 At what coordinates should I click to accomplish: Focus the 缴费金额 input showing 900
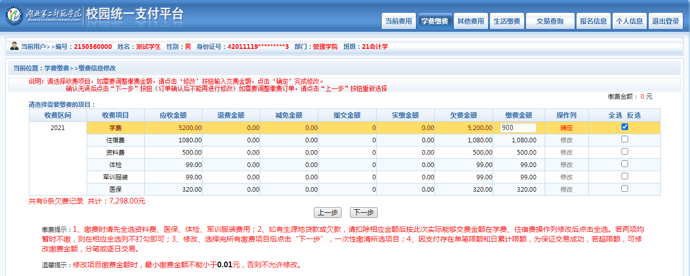pyautogui.click(x=518, y=128)
